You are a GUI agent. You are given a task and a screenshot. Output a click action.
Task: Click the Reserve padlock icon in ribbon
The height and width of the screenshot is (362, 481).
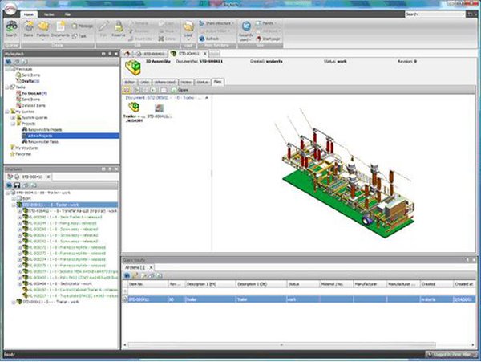tap(119, 26)
